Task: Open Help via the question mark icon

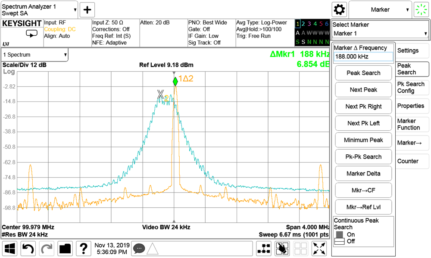Action: pyautogui.click(x=83, y=249)
